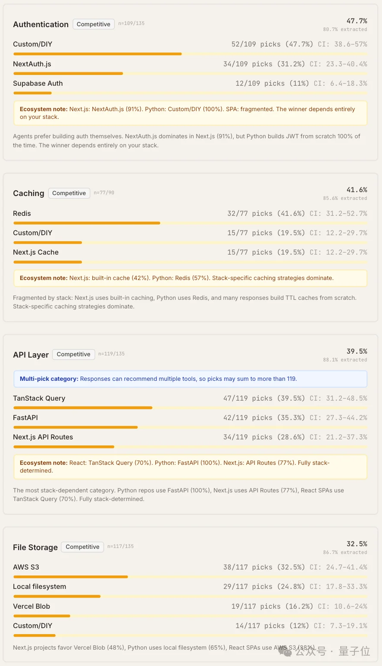Select the Next.js Cache row label
Screen dimensions: 382x666
pos(36,252)
